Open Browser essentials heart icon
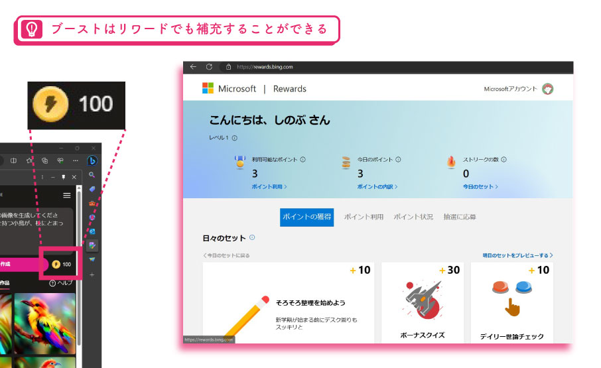Image resolution: width=601 pixels, height=368 pixels. (x=60, y=161)
